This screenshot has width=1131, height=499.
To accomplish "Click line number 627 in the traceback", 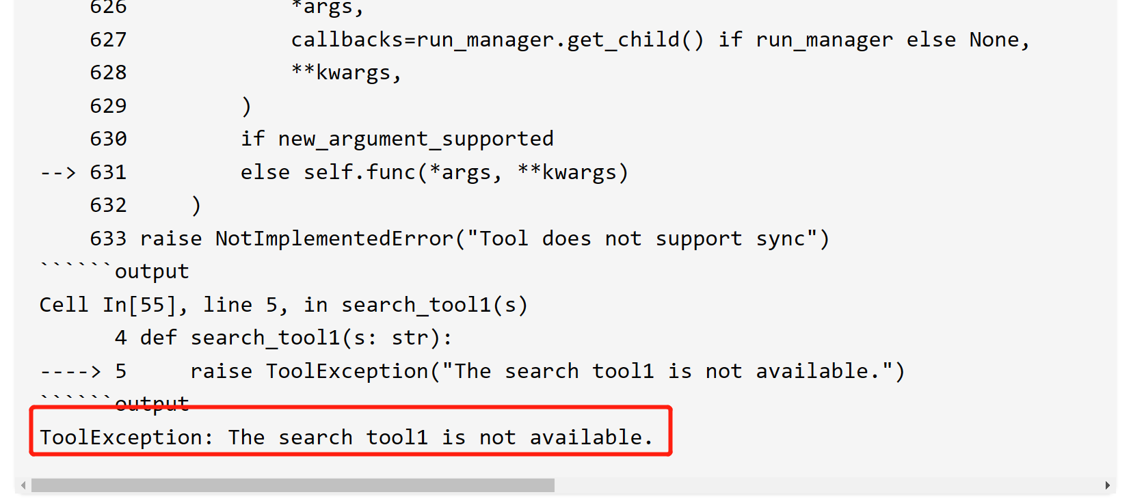I will [108, 40].
